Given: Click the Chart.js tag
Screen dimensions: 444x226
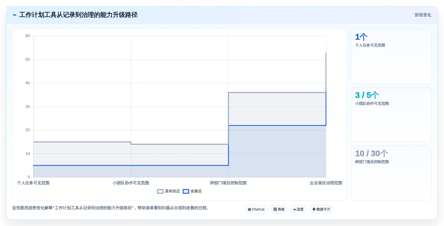Looking at the screenshot, I should (256, 209).
